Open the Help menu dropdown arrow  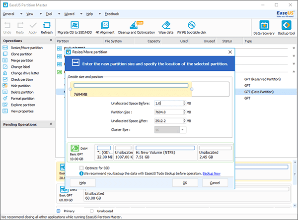tap(100, 14)
